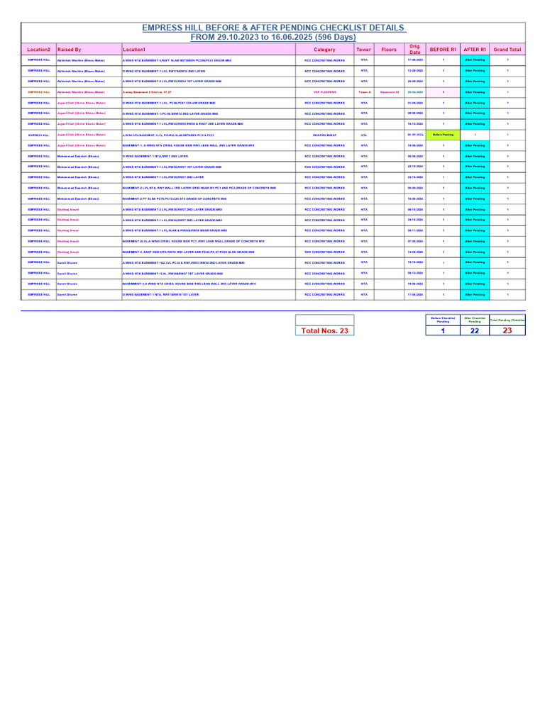Viewport: 545px width, 726px height.
Task: Select the 'Location1' column header
Action: [209, 50]
